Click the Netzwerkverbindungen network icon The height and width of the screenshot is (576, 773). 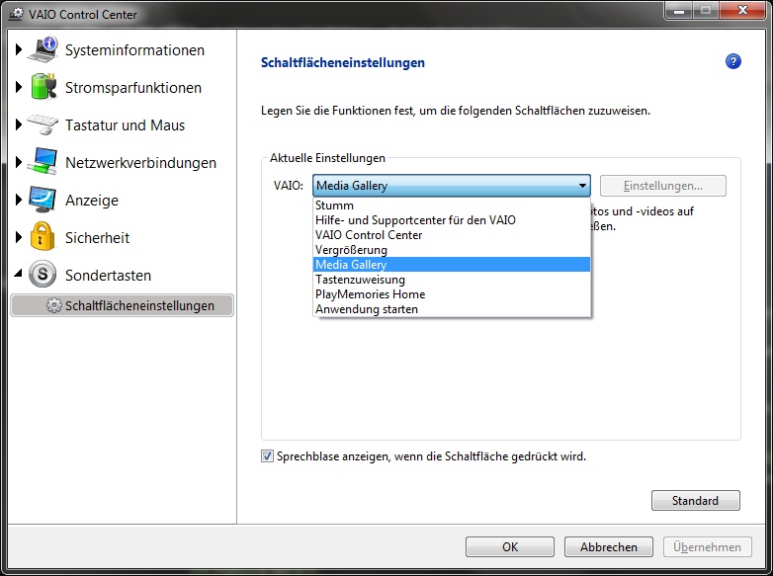pyautogui.click(x=43, y=162)
